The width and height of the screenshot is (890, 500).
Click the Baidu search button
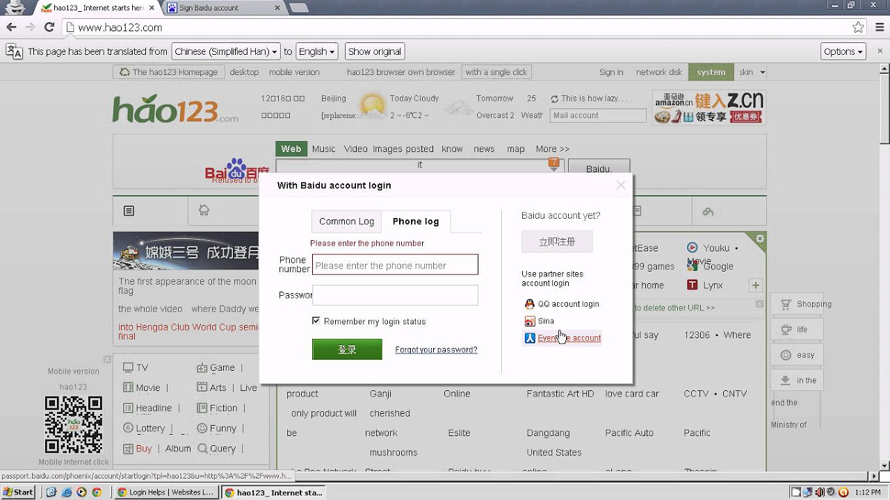[599, 168]
